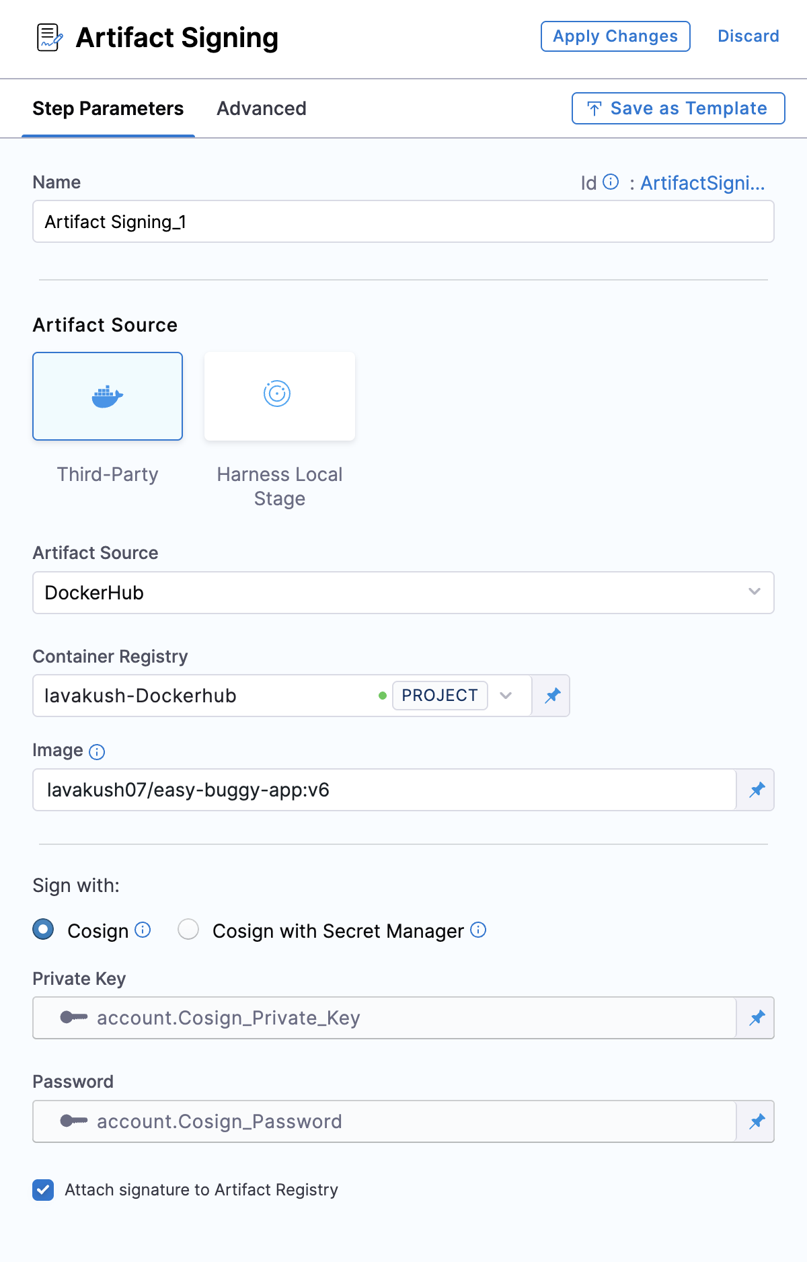The width and height of the screenshot is (807, 1262).
Task: Uncheck Attach signature to Artifact Registry
Action: (x=44, y=1190)
